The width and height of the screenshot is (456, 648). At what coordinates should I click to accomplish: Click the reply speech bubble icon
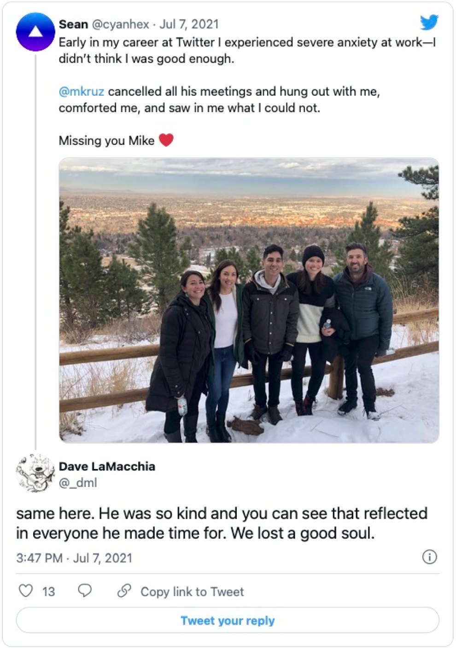pos(85,591)
